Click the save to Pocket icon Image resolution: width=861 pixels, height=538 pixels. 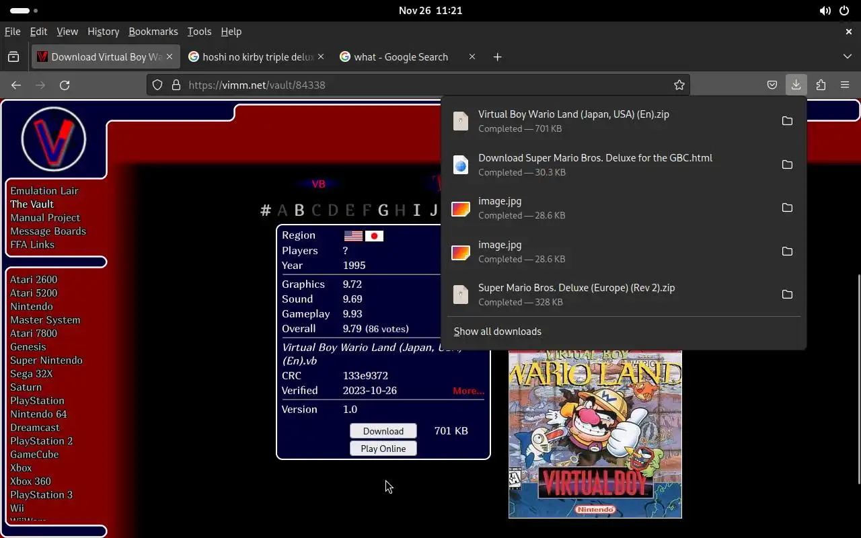[x=772, y=85]
